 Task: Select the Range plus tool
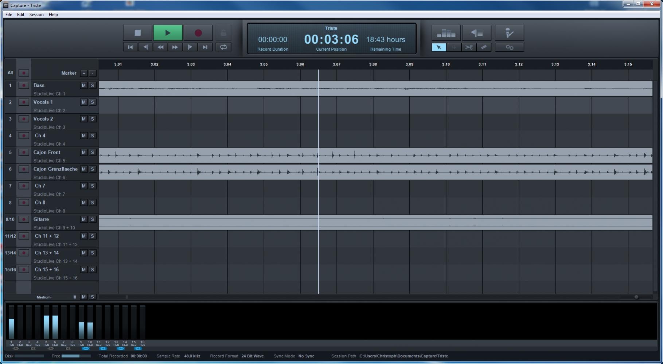(454, 47)
